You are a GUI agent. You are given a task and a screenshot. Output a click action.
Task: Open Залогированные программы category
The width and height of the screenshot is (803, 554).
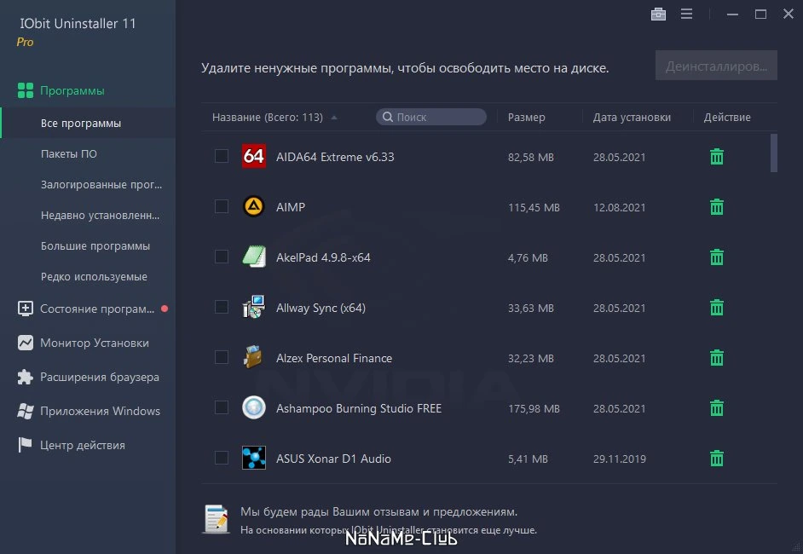coord(101,184)
